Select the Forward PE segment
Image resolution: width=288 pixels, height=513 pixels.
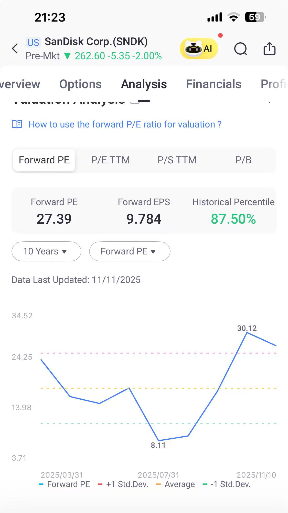(x=44, y=160)
